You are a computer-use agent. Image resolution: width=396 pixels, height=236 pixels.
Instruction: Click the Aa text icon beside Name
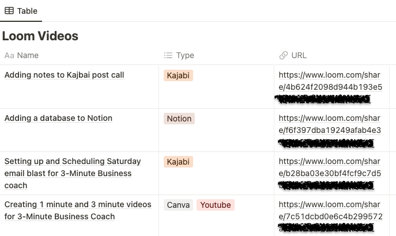9,56
